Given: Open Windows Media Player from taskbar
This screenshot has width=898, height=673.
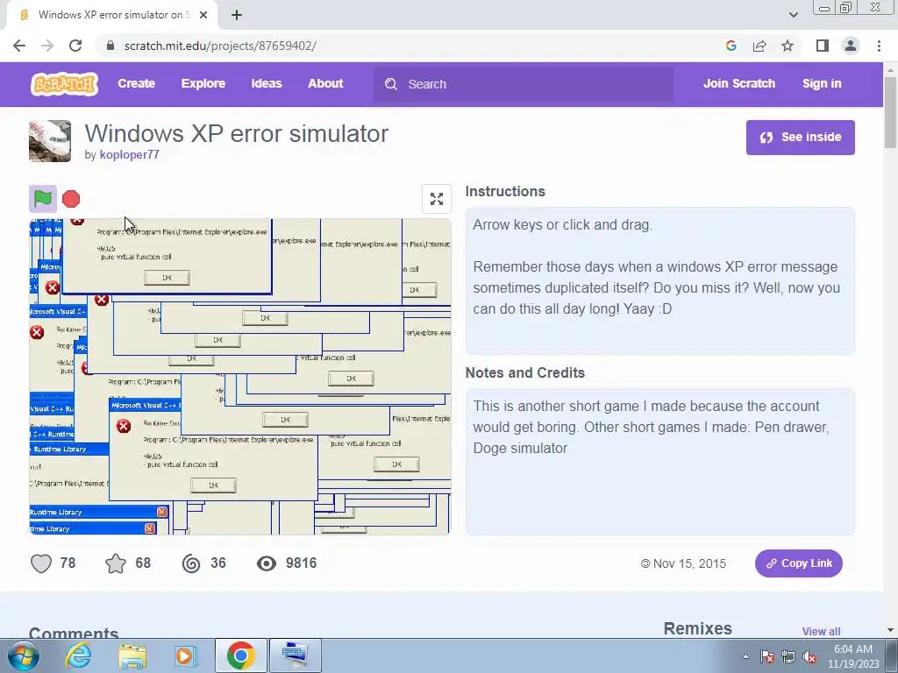Looking at the screenshot, I should pos(186,655).
